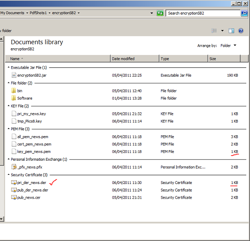Click the My Documents breadcrumb
Screen dimensions: 250x241
coord(12,13)
